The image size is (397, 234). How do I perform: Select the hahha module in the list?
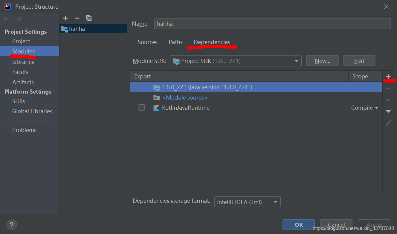[x=93, y=29]
